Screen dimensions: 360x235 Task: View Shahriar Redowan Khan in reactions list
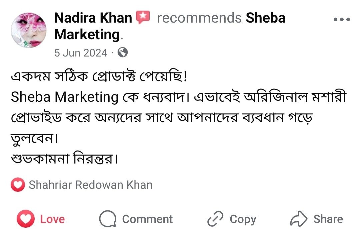pyautogui.click(x=90, y=185)
